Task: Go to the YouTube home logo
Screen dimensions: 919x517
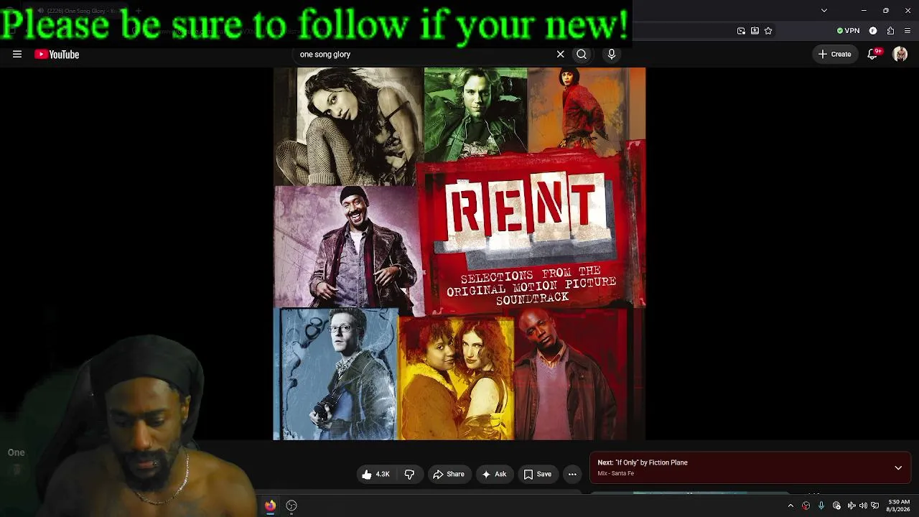Action: tap(57, 55)
